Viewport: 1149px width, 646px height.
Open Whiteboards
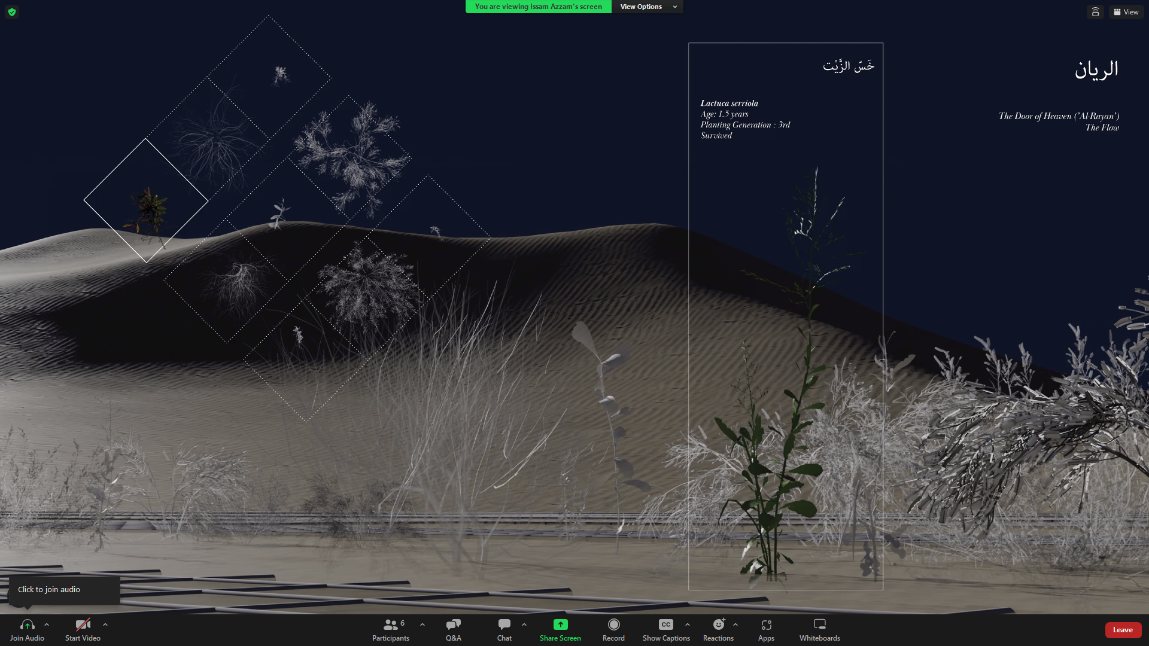tap(820, 630)
